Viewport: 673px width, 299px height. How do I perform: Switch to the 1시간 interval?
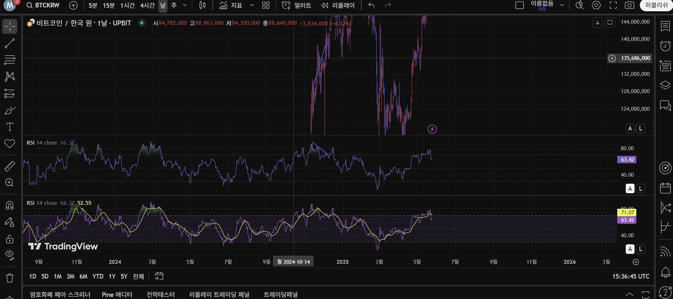127,5
